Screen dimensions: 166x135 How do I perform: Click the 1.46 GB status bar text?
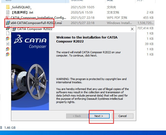coord(10,128)
